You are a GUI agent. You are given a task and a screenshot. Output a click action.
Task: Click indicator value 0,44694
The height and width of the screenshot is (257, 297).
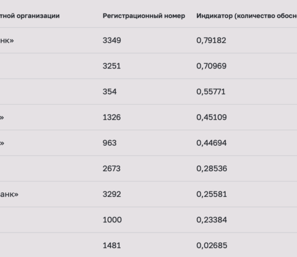point(211,143)
